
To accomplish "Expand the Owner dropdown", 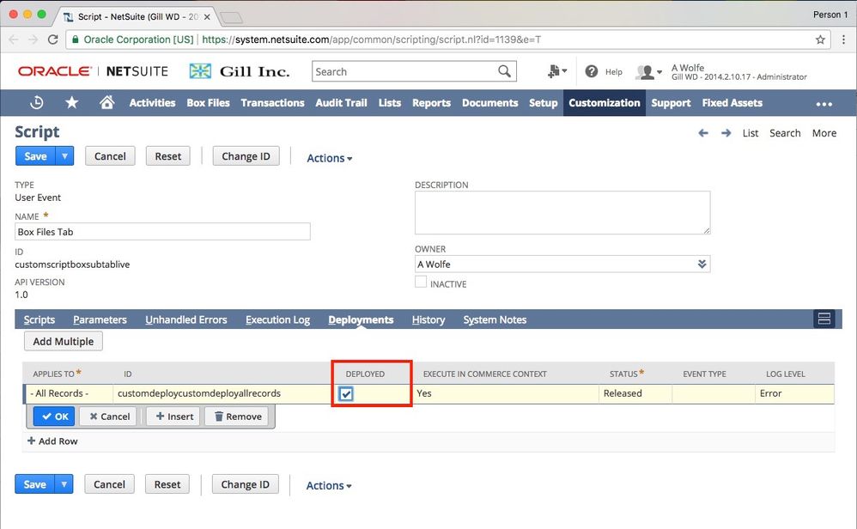I will point(702,264).
